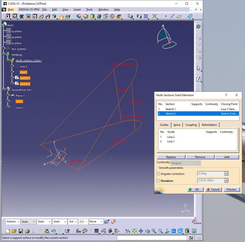Collapse the PartBody tree node
The height and width of the screenshot is (242, 245).
[x=4, y=54]
